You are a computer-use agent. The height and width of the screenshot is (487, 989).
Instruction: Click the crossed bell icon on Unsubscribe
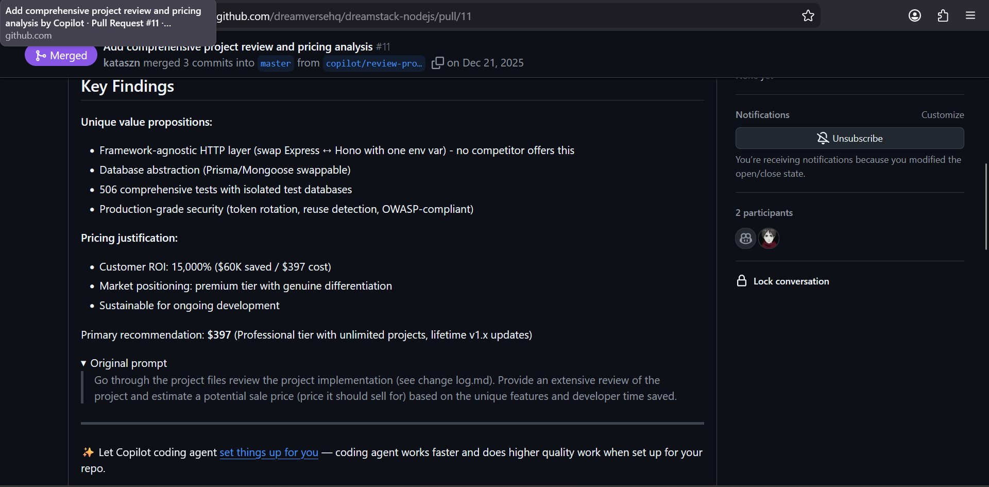pos(823,138)
